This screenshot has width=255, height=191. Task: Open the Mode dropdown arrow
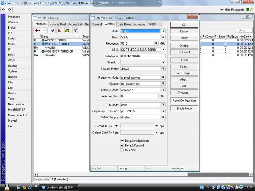[163, 31]
